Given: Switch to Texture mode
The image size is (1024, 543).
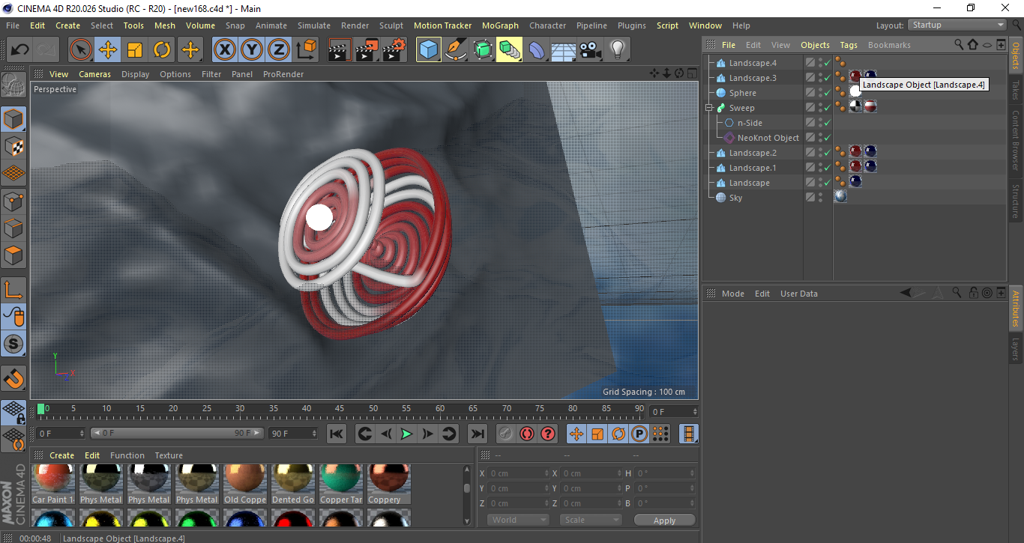Looking at the screenshot, I should [13, 146].
